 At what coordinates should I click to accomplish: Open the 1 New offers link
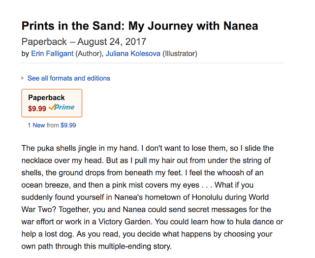coord(36,125)
